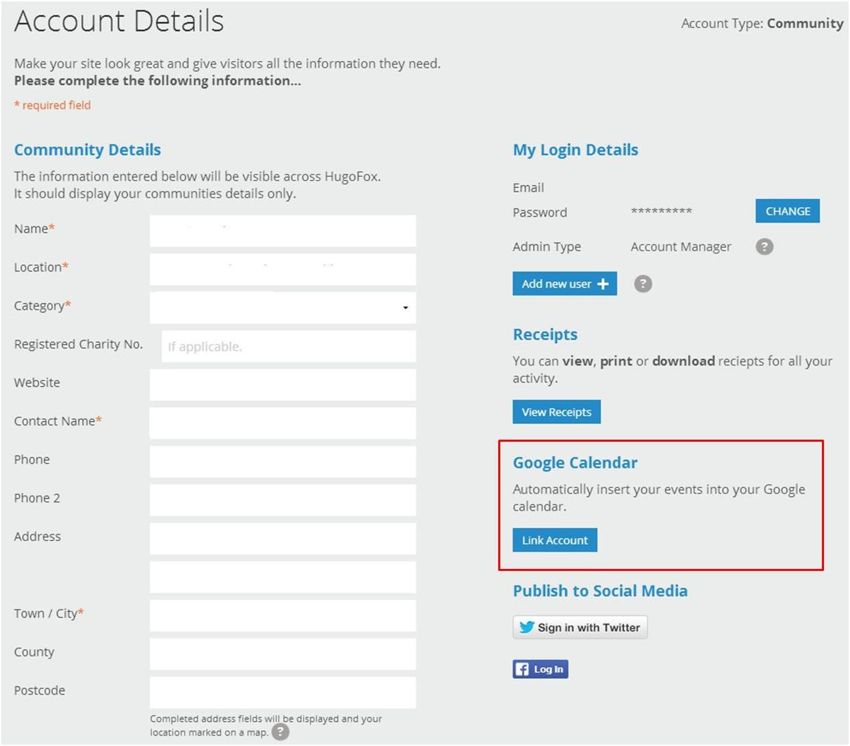
Task: Open View Receipts
Action: (556, 412)
